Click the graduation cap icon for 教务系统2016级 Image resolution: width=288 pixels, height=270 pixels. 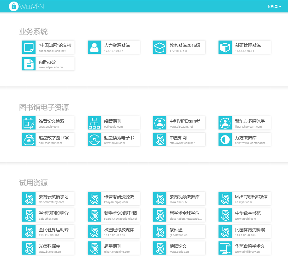coord(160,47)
